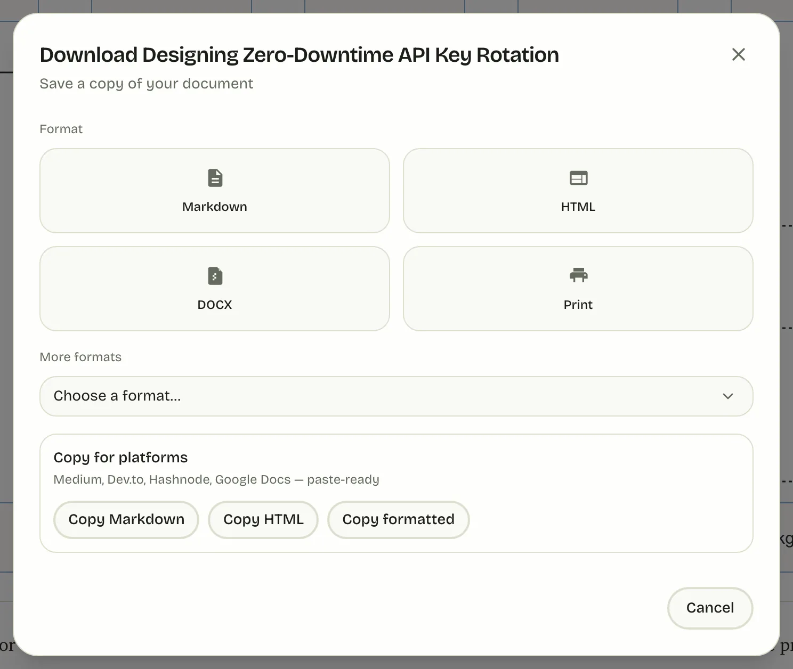The height and width of the screenshot is (669, 793).
Task: Click the Copy HTML button
Action: [x=263, y=519]
